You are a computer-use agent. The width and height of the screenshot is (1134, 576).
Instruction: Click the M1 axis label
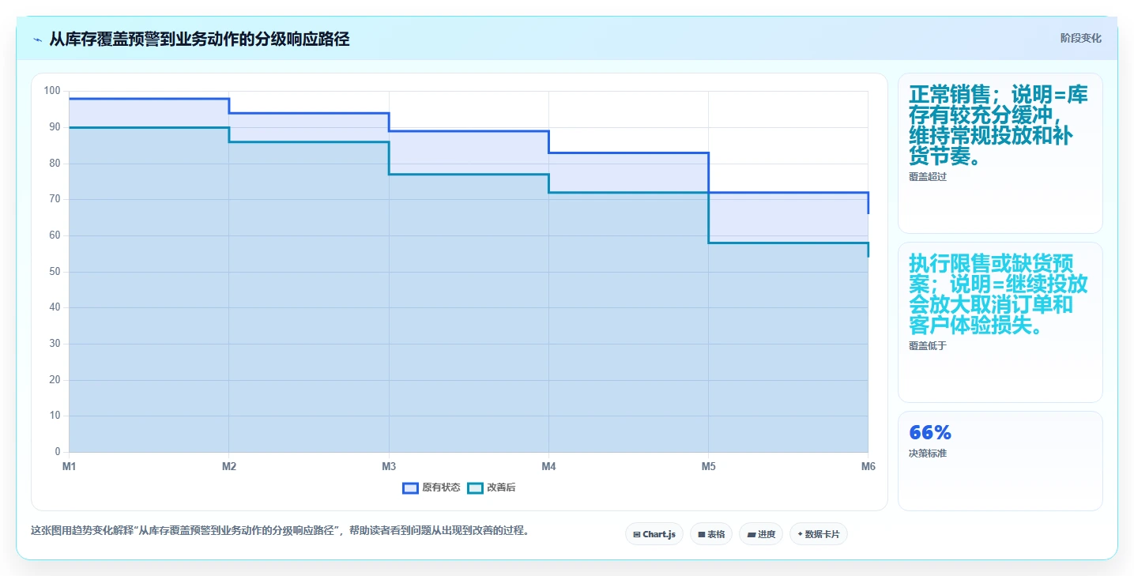coord(70,467)
